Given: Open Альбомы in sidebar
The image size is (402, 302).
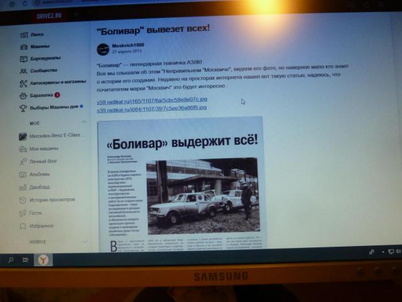Looking at the screenshot, I should pyautogui.click(x=39, y=174).
